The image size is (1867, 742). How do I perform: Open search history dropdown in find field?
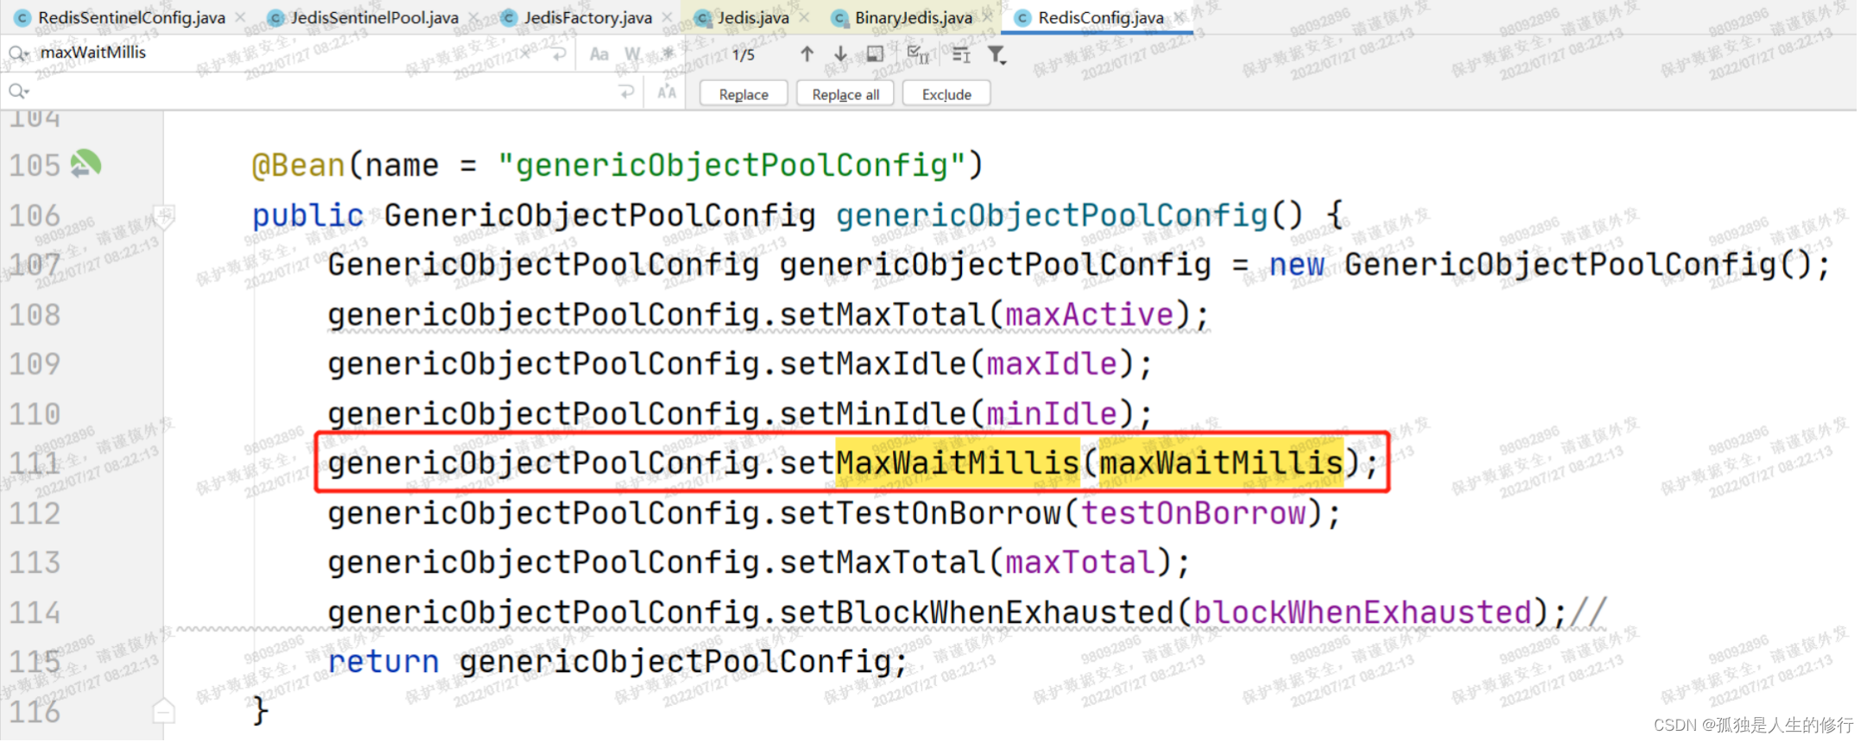(18, 53)
